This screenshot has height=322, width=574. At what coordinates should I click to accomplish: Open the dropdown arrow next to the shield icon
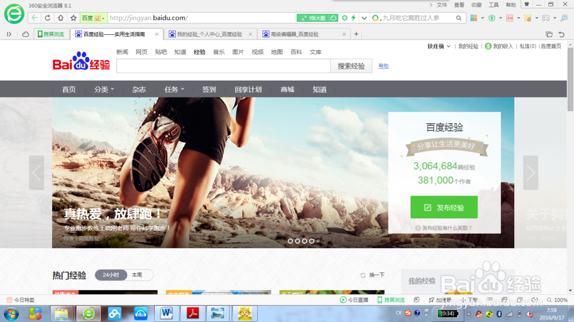coord(501,18)
